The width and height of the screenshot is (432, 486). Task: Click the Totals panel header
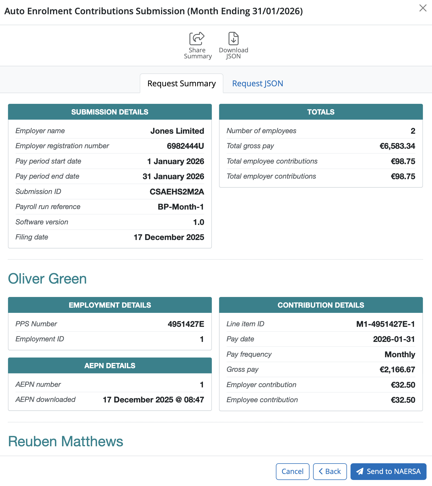(x=321, y=112)
